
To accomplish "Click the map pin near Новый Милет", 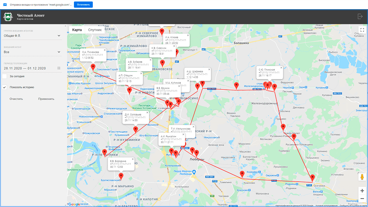I will (x=283, y=127).
